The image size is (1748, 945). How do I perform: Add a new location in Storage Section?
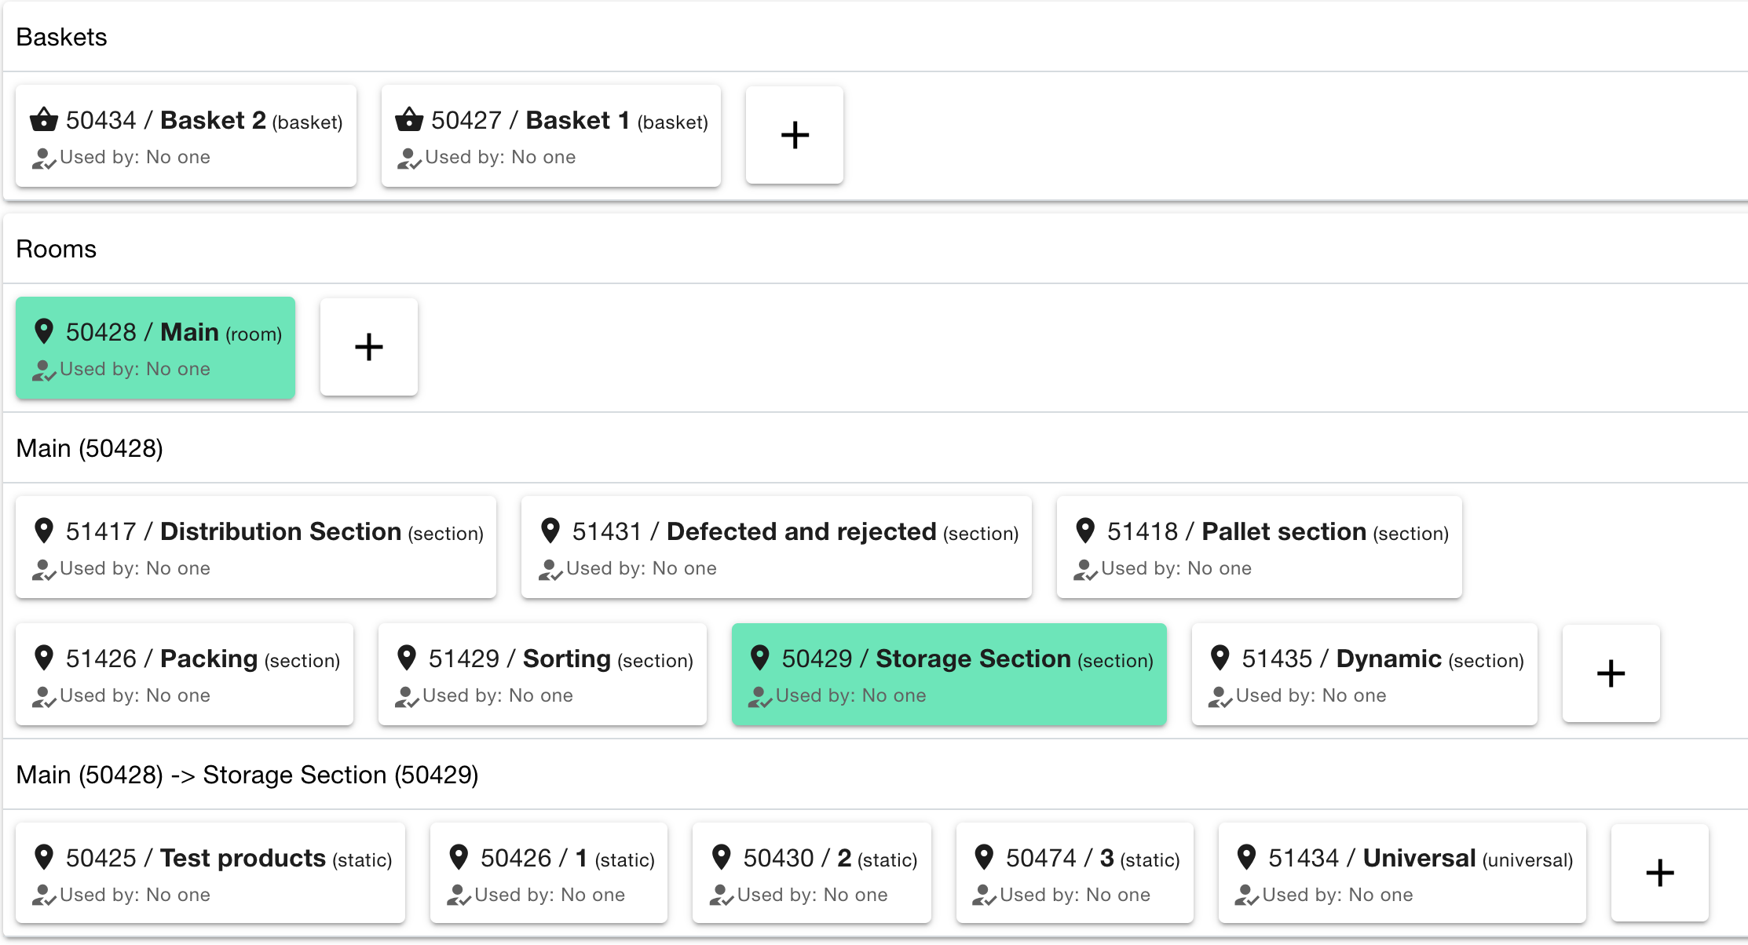click(x=1659, y=873)
